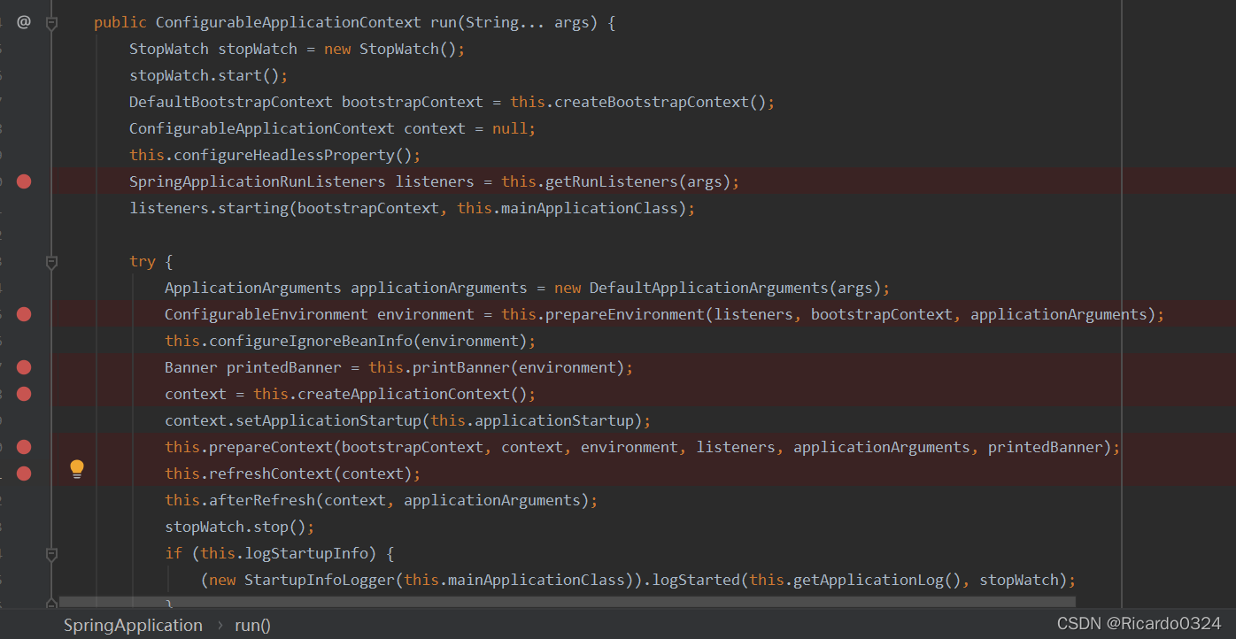Remove breakpoint at prepareEnvironment line
The image size is (1236, 639).
(x=24, y=314)
